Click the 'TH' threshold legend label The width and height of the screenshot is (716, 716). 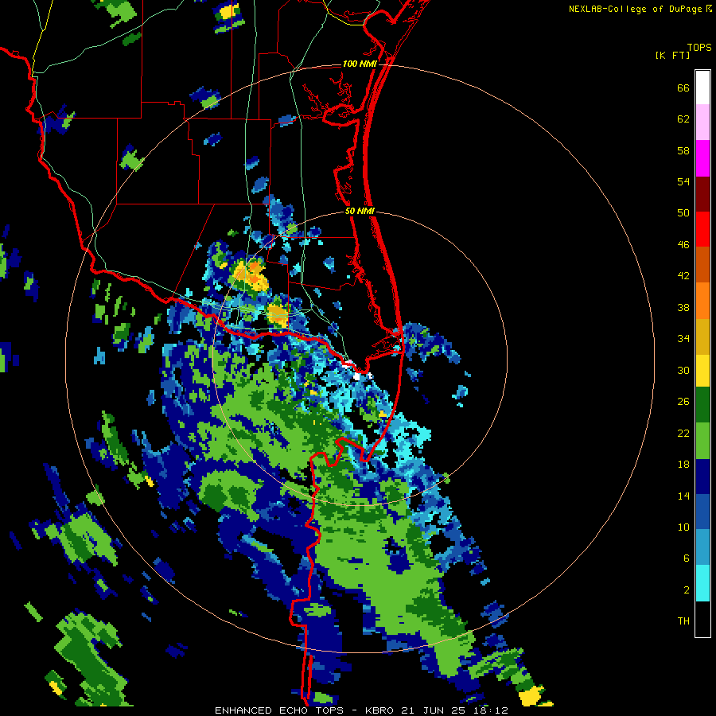[x=683, y=621]
